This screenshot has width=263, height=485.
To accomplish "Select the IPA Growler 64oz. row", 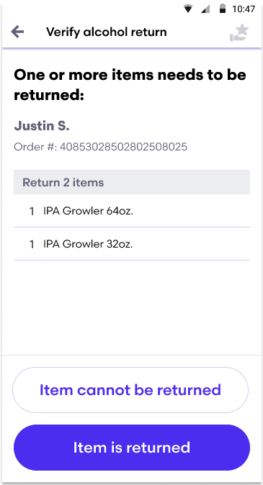I will coord(132,211).
